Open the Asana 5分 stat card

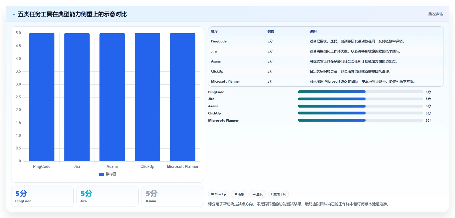tap(173, 196)
